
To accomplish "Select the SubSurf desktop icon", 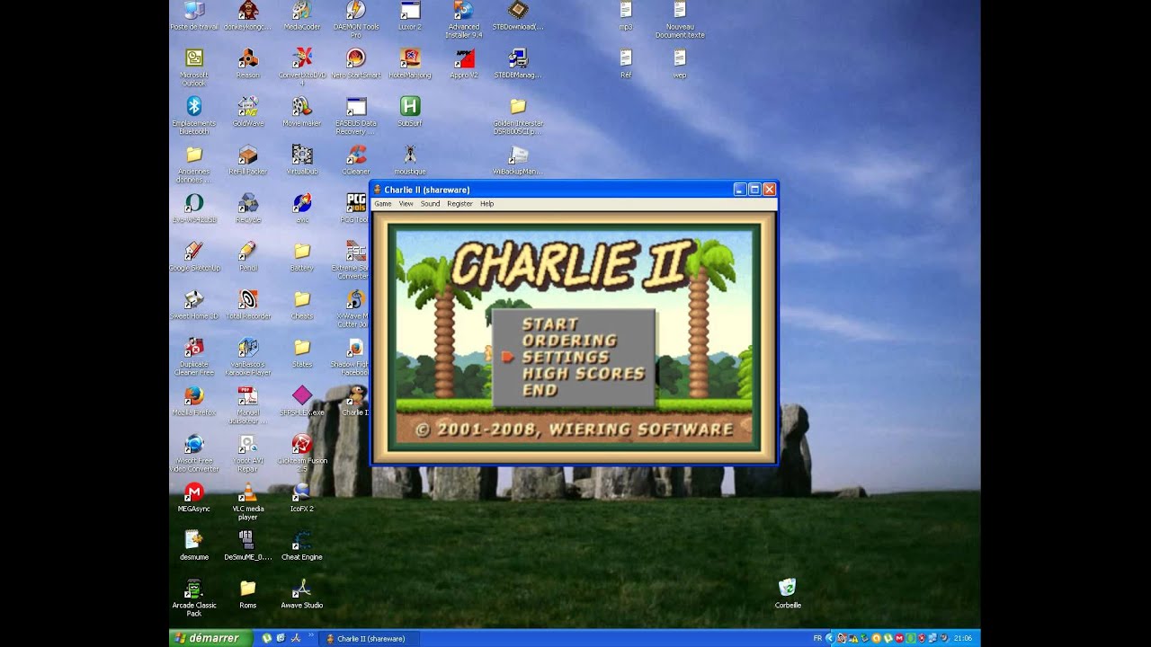I will (410, 112).
